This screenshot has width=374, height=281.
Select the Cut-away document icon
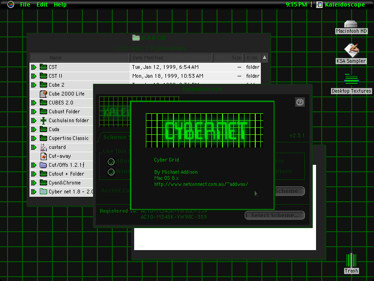pyautogui.click(x=43, y=156)
